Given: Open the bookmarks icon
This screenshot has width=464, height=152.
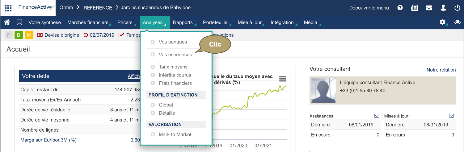Looking at the screenshot, I should click(19, 22).
